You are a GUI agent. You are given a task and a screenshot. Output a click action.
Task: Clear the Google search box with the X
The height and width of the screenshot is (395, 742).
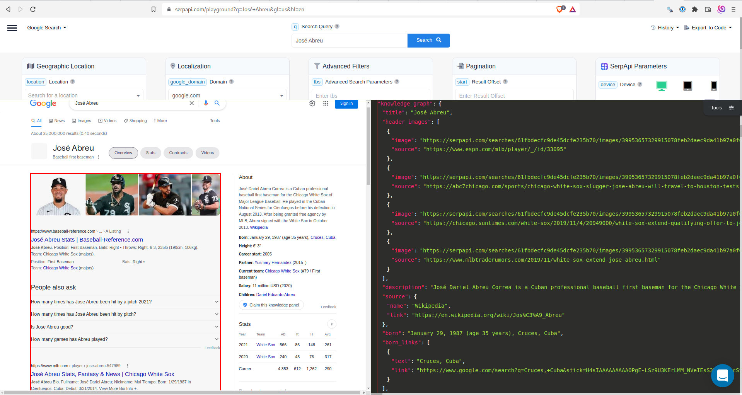pyautogui.click(x=191, y=103)
